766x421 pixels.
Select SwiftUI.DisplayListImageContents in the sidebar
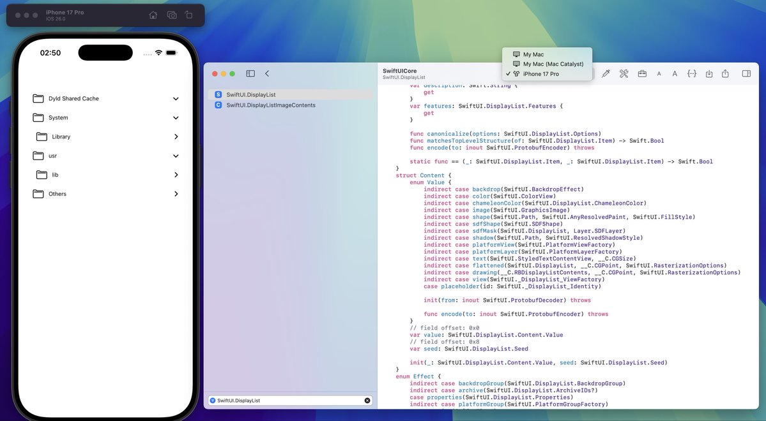291,105
